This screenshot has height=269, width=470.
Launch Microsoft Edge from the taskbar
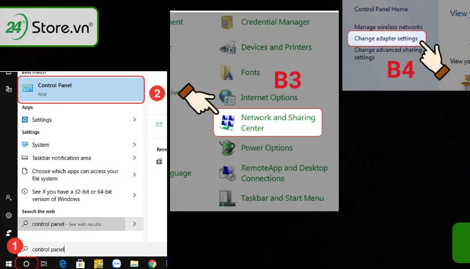point(62,264)
